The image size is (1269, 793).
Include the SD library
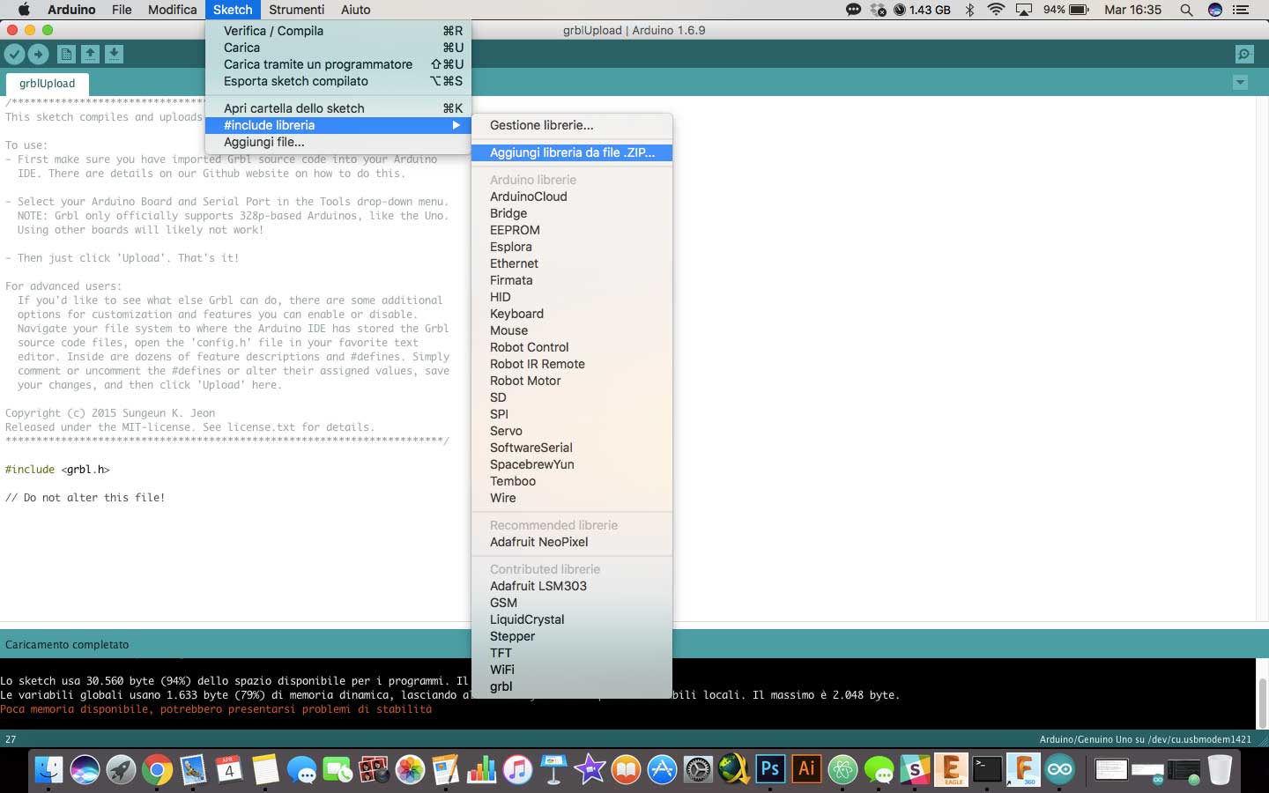[x=572, y=397]
